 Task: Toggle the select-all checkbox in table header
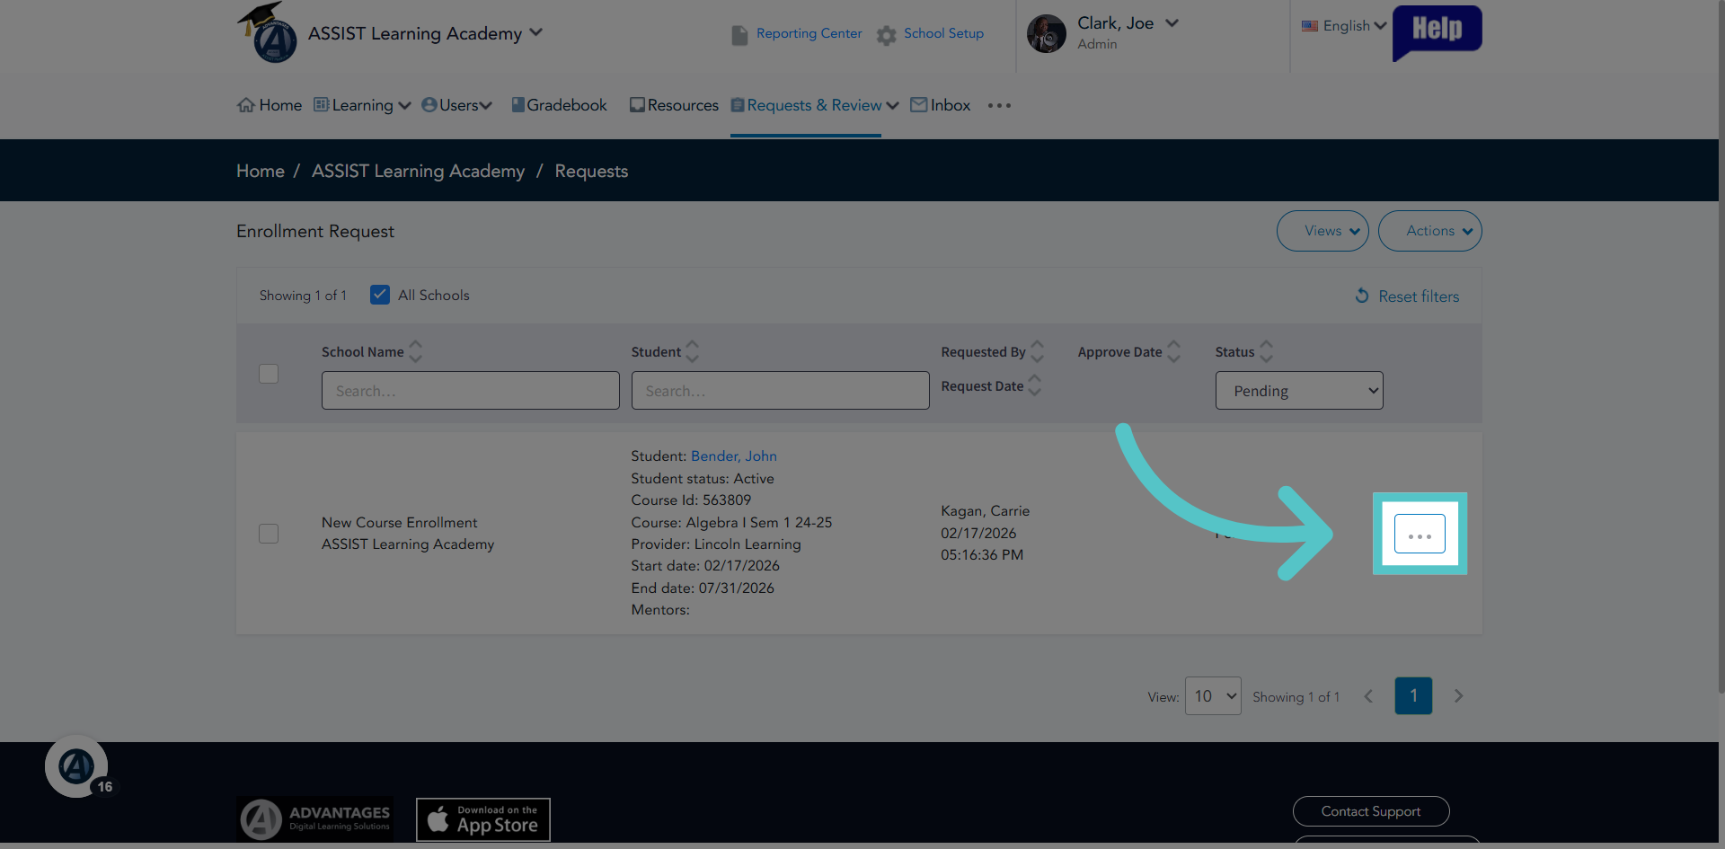pyautogui.click(x=269, y=373)
